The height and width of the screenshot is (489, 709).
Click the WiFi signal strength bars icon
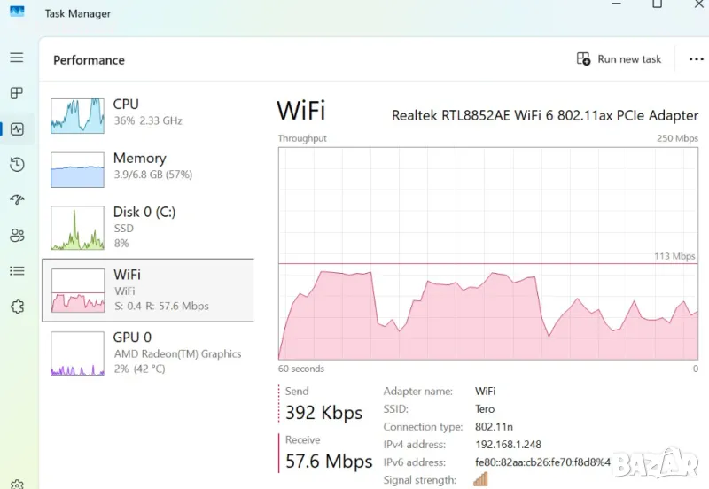pyautogui.click(x=480, y=479)
